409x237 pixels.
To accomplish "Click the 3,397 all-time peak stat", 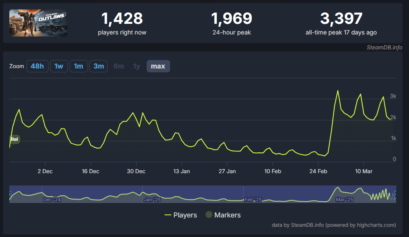I will (341, 23).
